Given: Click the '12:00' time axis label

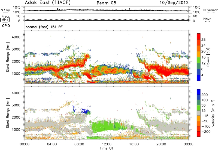Looking at the screenshot, I should 107,144.
